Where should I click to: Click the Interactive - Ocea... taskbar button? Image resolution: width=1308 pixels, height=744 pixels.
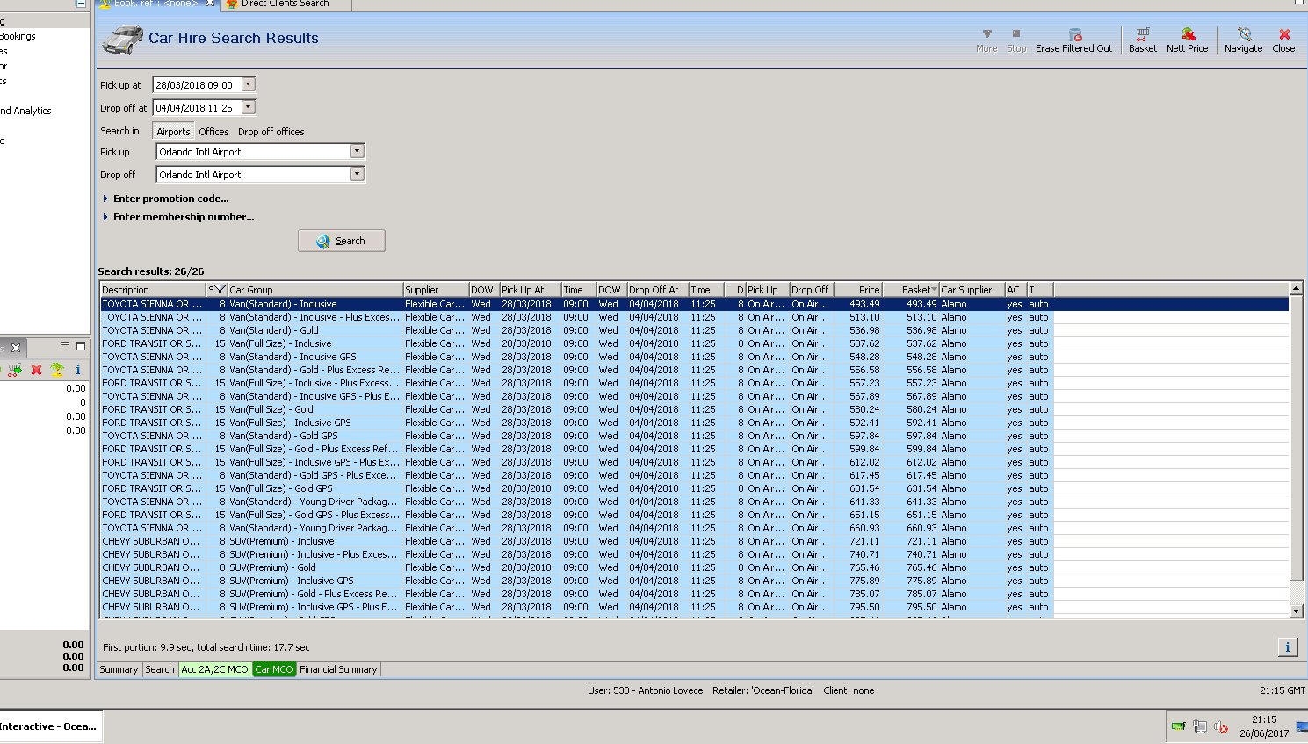tap(50, 726)
